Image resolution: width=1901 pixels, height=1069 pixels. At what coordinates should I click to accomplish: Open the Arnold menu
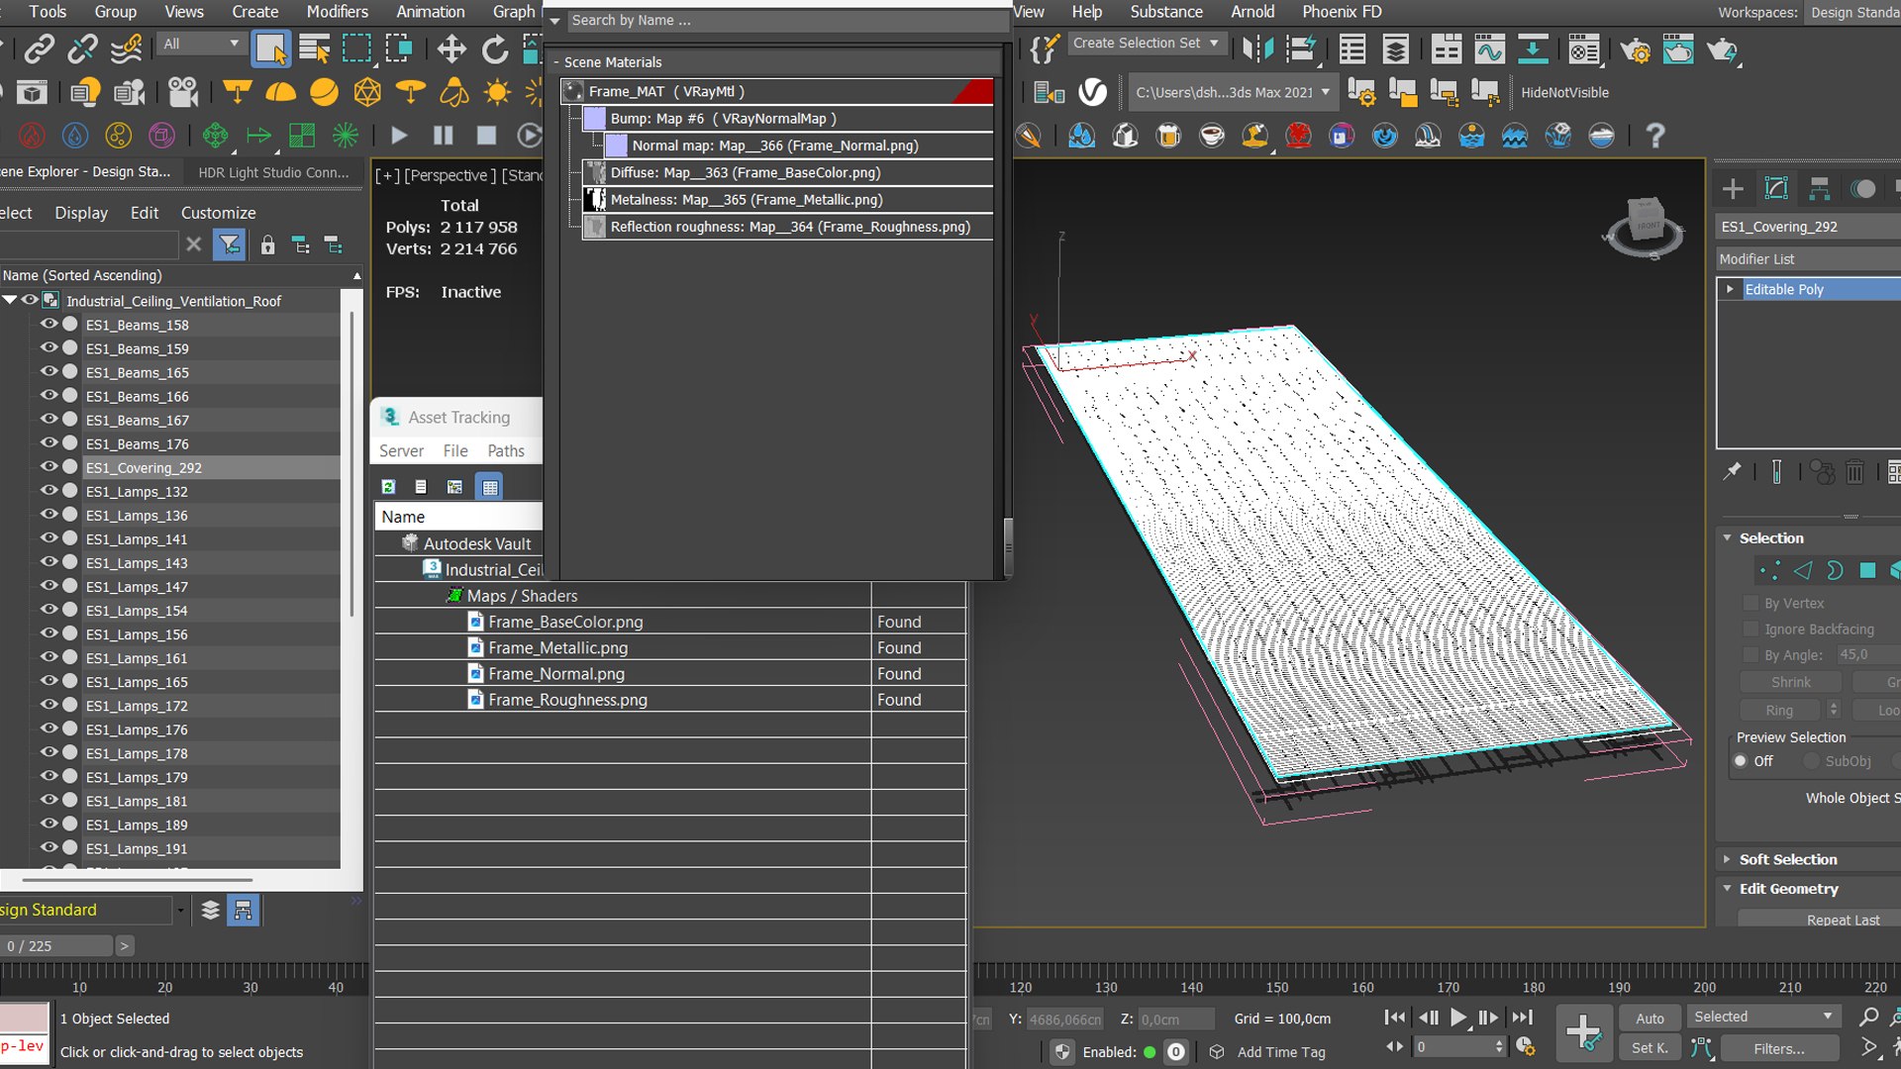click(1252, 12)
